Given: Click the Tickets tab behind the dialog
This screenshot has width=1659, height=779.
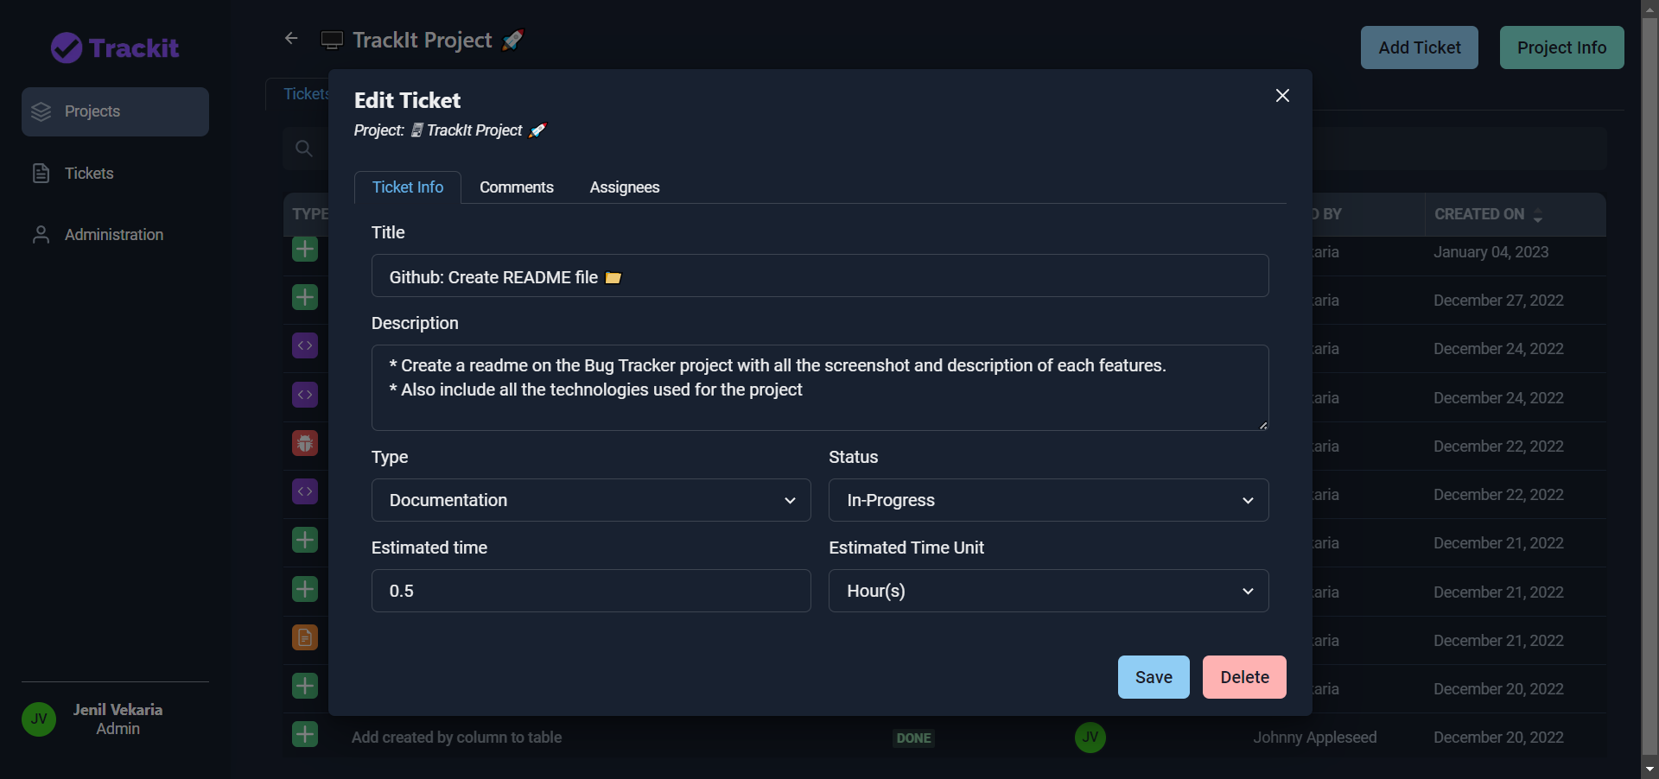Looking at the screenshot, I should click(306, 94).
